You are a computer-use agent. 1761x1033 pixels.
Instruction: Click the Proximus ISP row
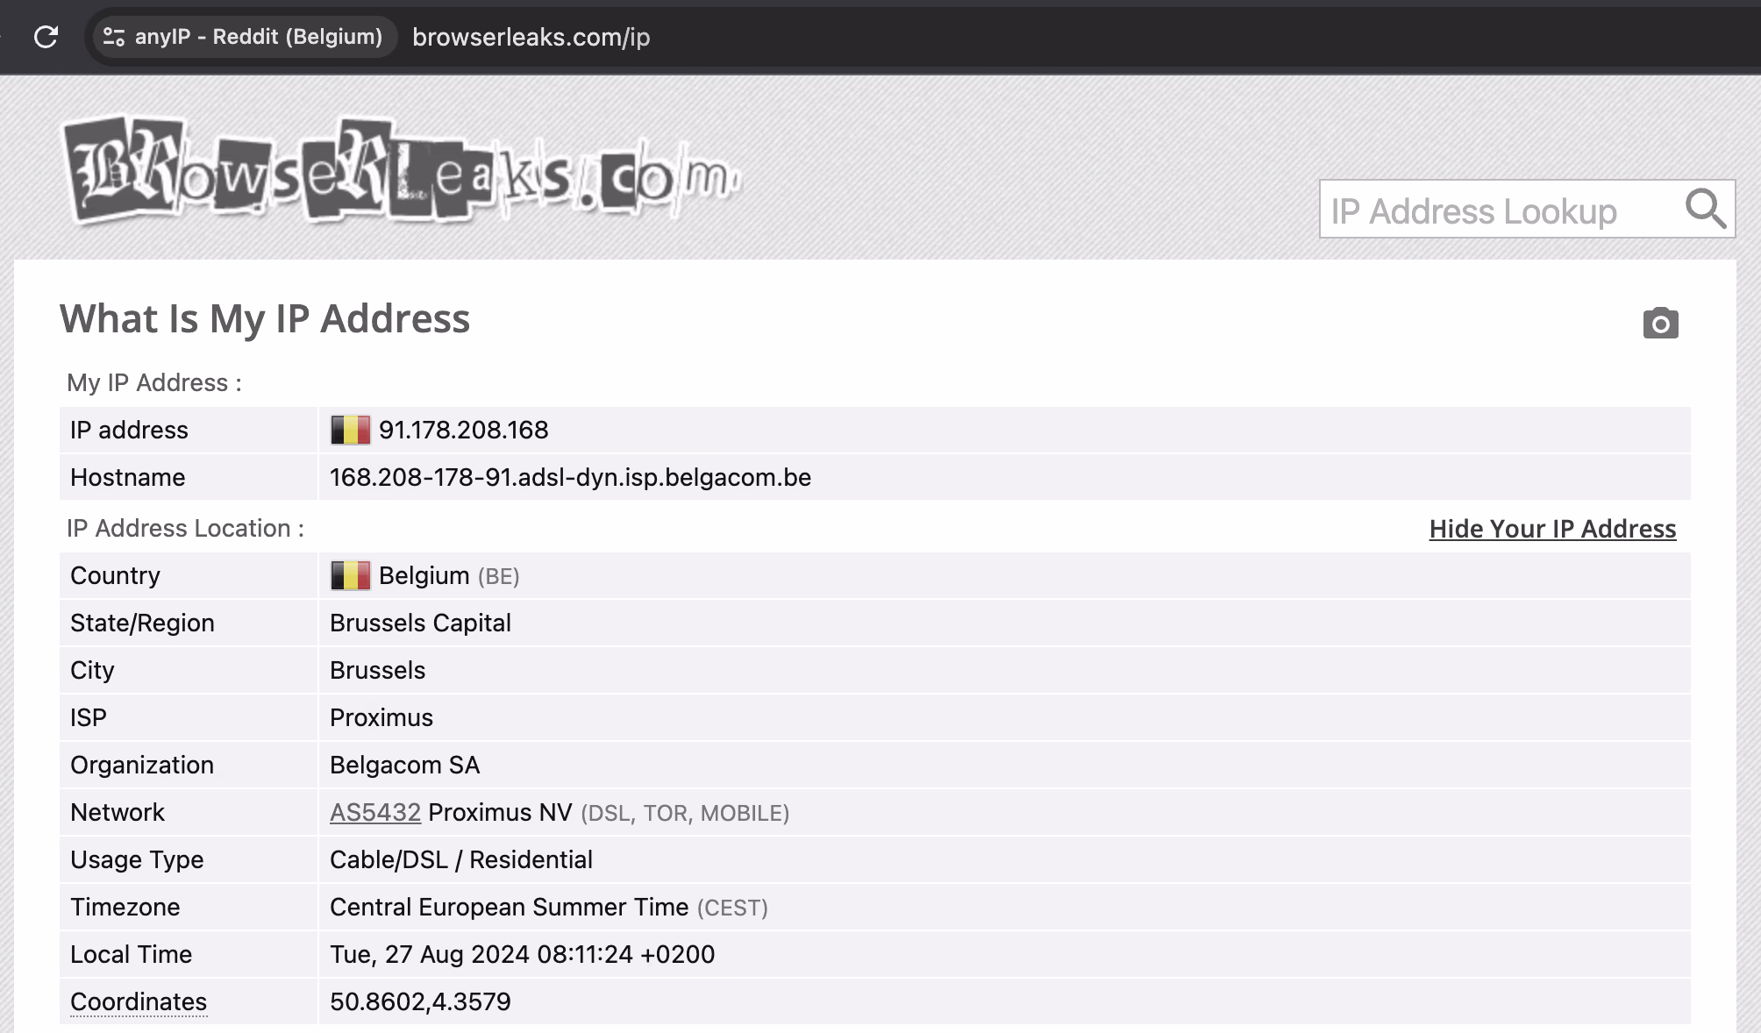point(381,717)
